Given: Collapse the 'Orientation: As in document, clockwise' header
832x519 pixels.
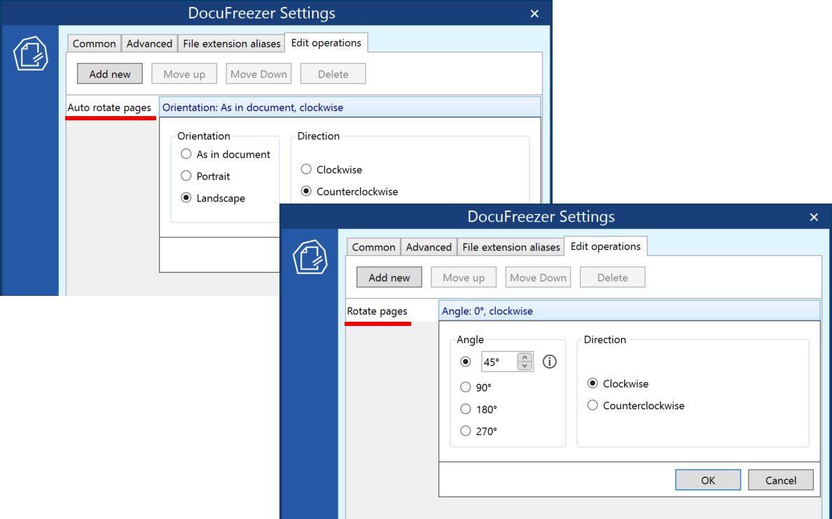Looking at the screenshot, I should pyautogui.click(x=350, y=108).
